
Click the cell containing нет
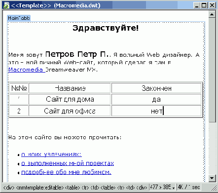pos(156,111)
